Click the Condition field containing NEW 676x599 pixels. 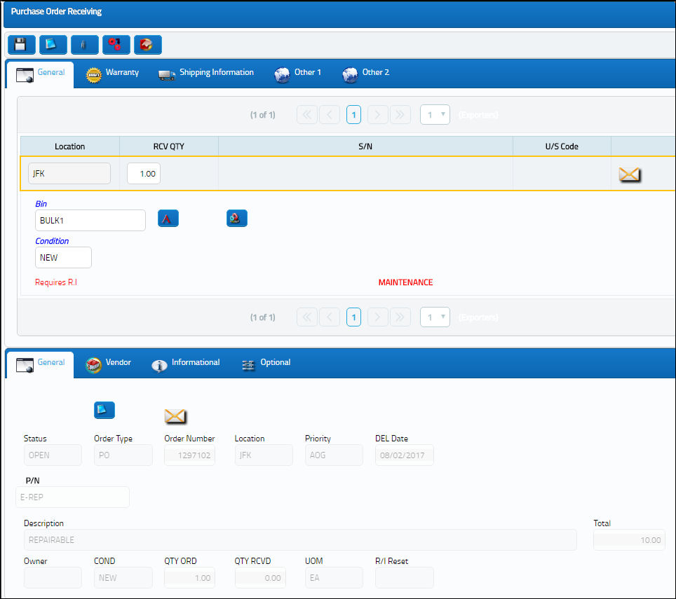pos(63,258)
